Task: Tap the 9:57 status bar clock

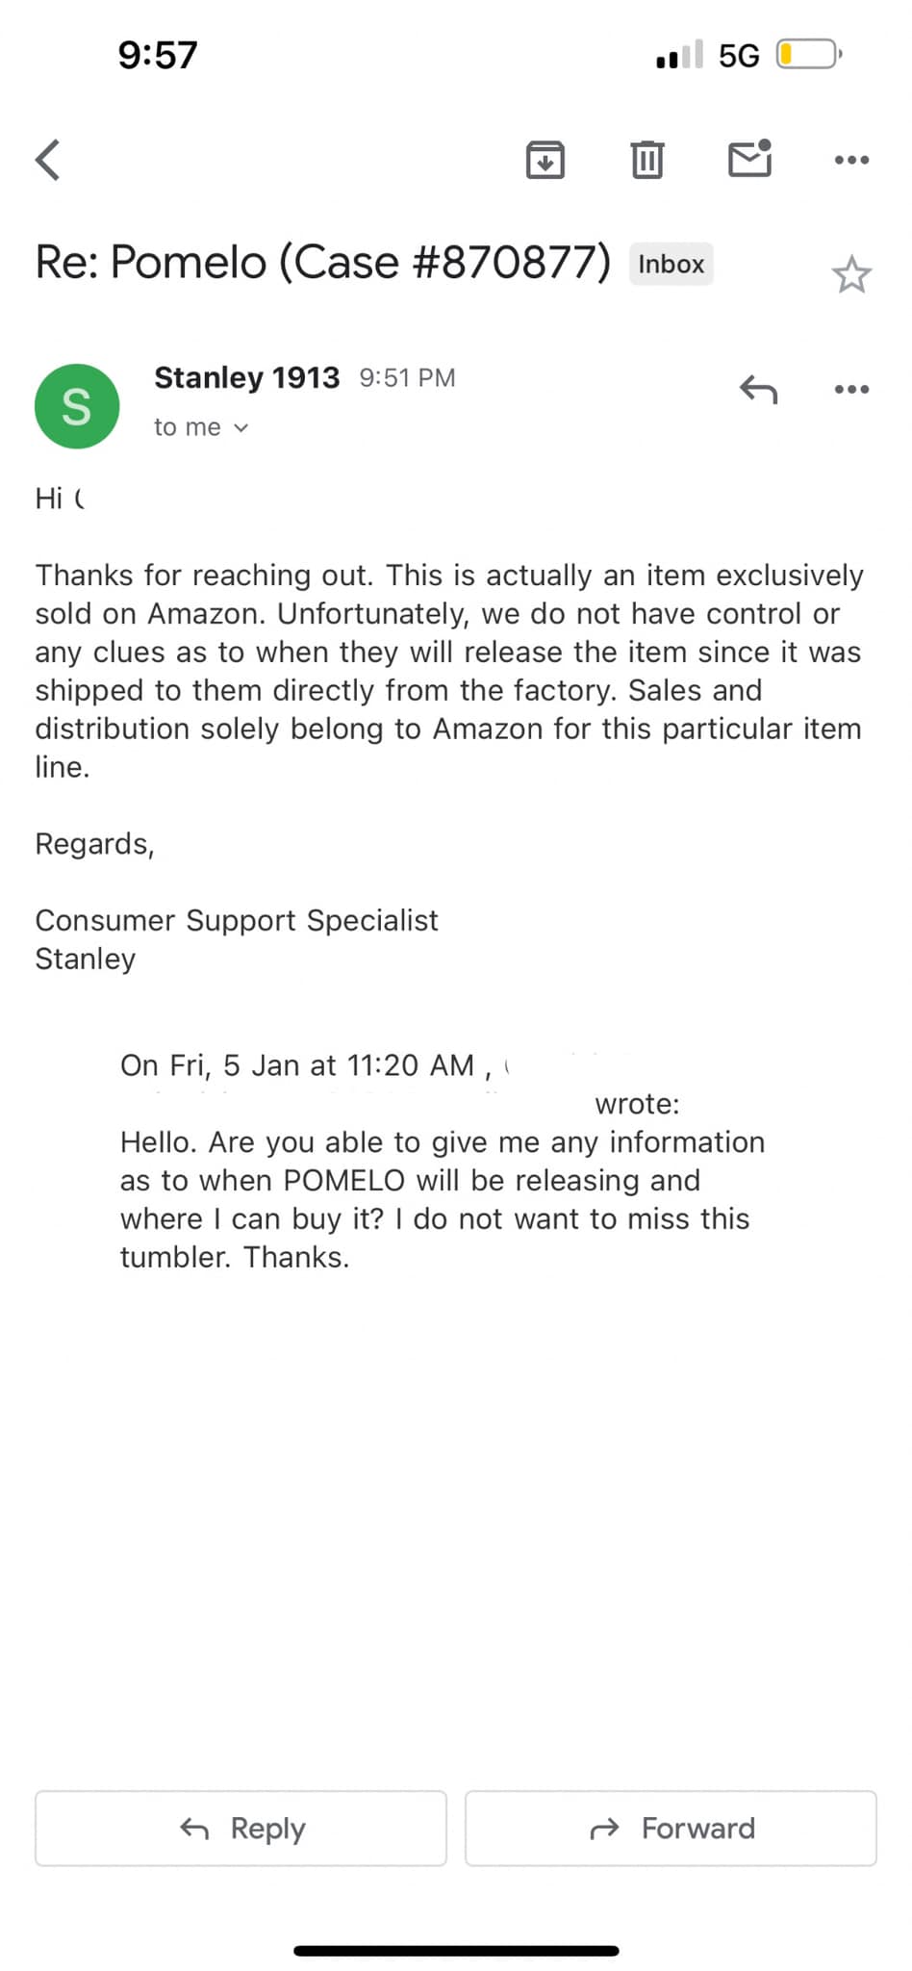Action: click(x=158, y=55)
